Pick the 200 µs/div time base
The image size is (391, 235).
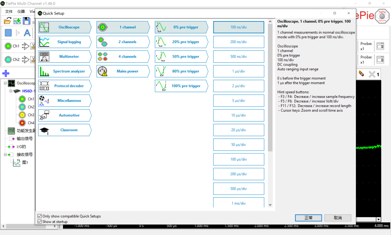[x=239, y=174]
